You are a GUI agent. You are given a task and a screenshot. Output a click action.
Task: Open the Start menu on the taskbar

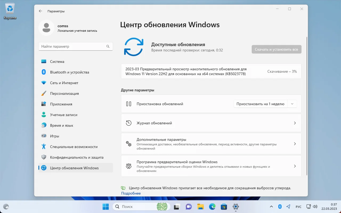point(106,207)
